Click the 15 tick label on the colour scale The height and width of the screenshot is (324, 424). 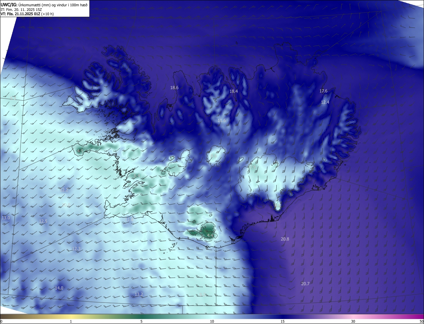(x=283, y=321)
